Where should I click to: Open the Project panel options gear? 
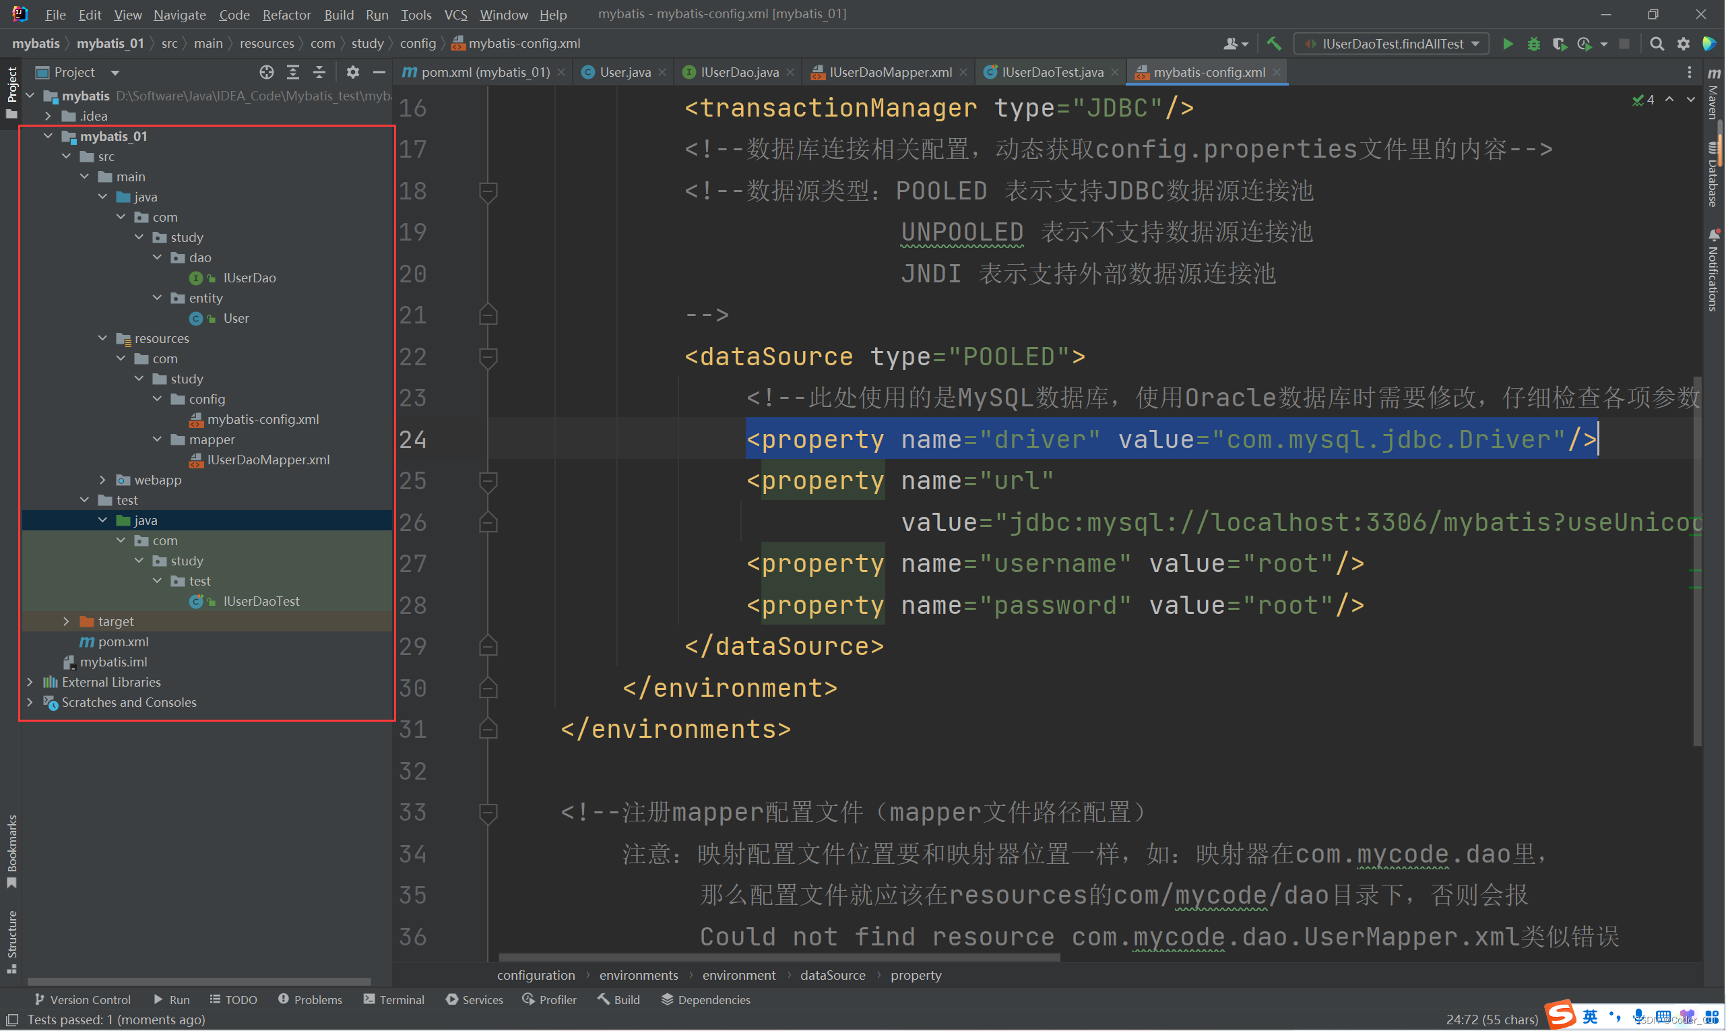353,72
